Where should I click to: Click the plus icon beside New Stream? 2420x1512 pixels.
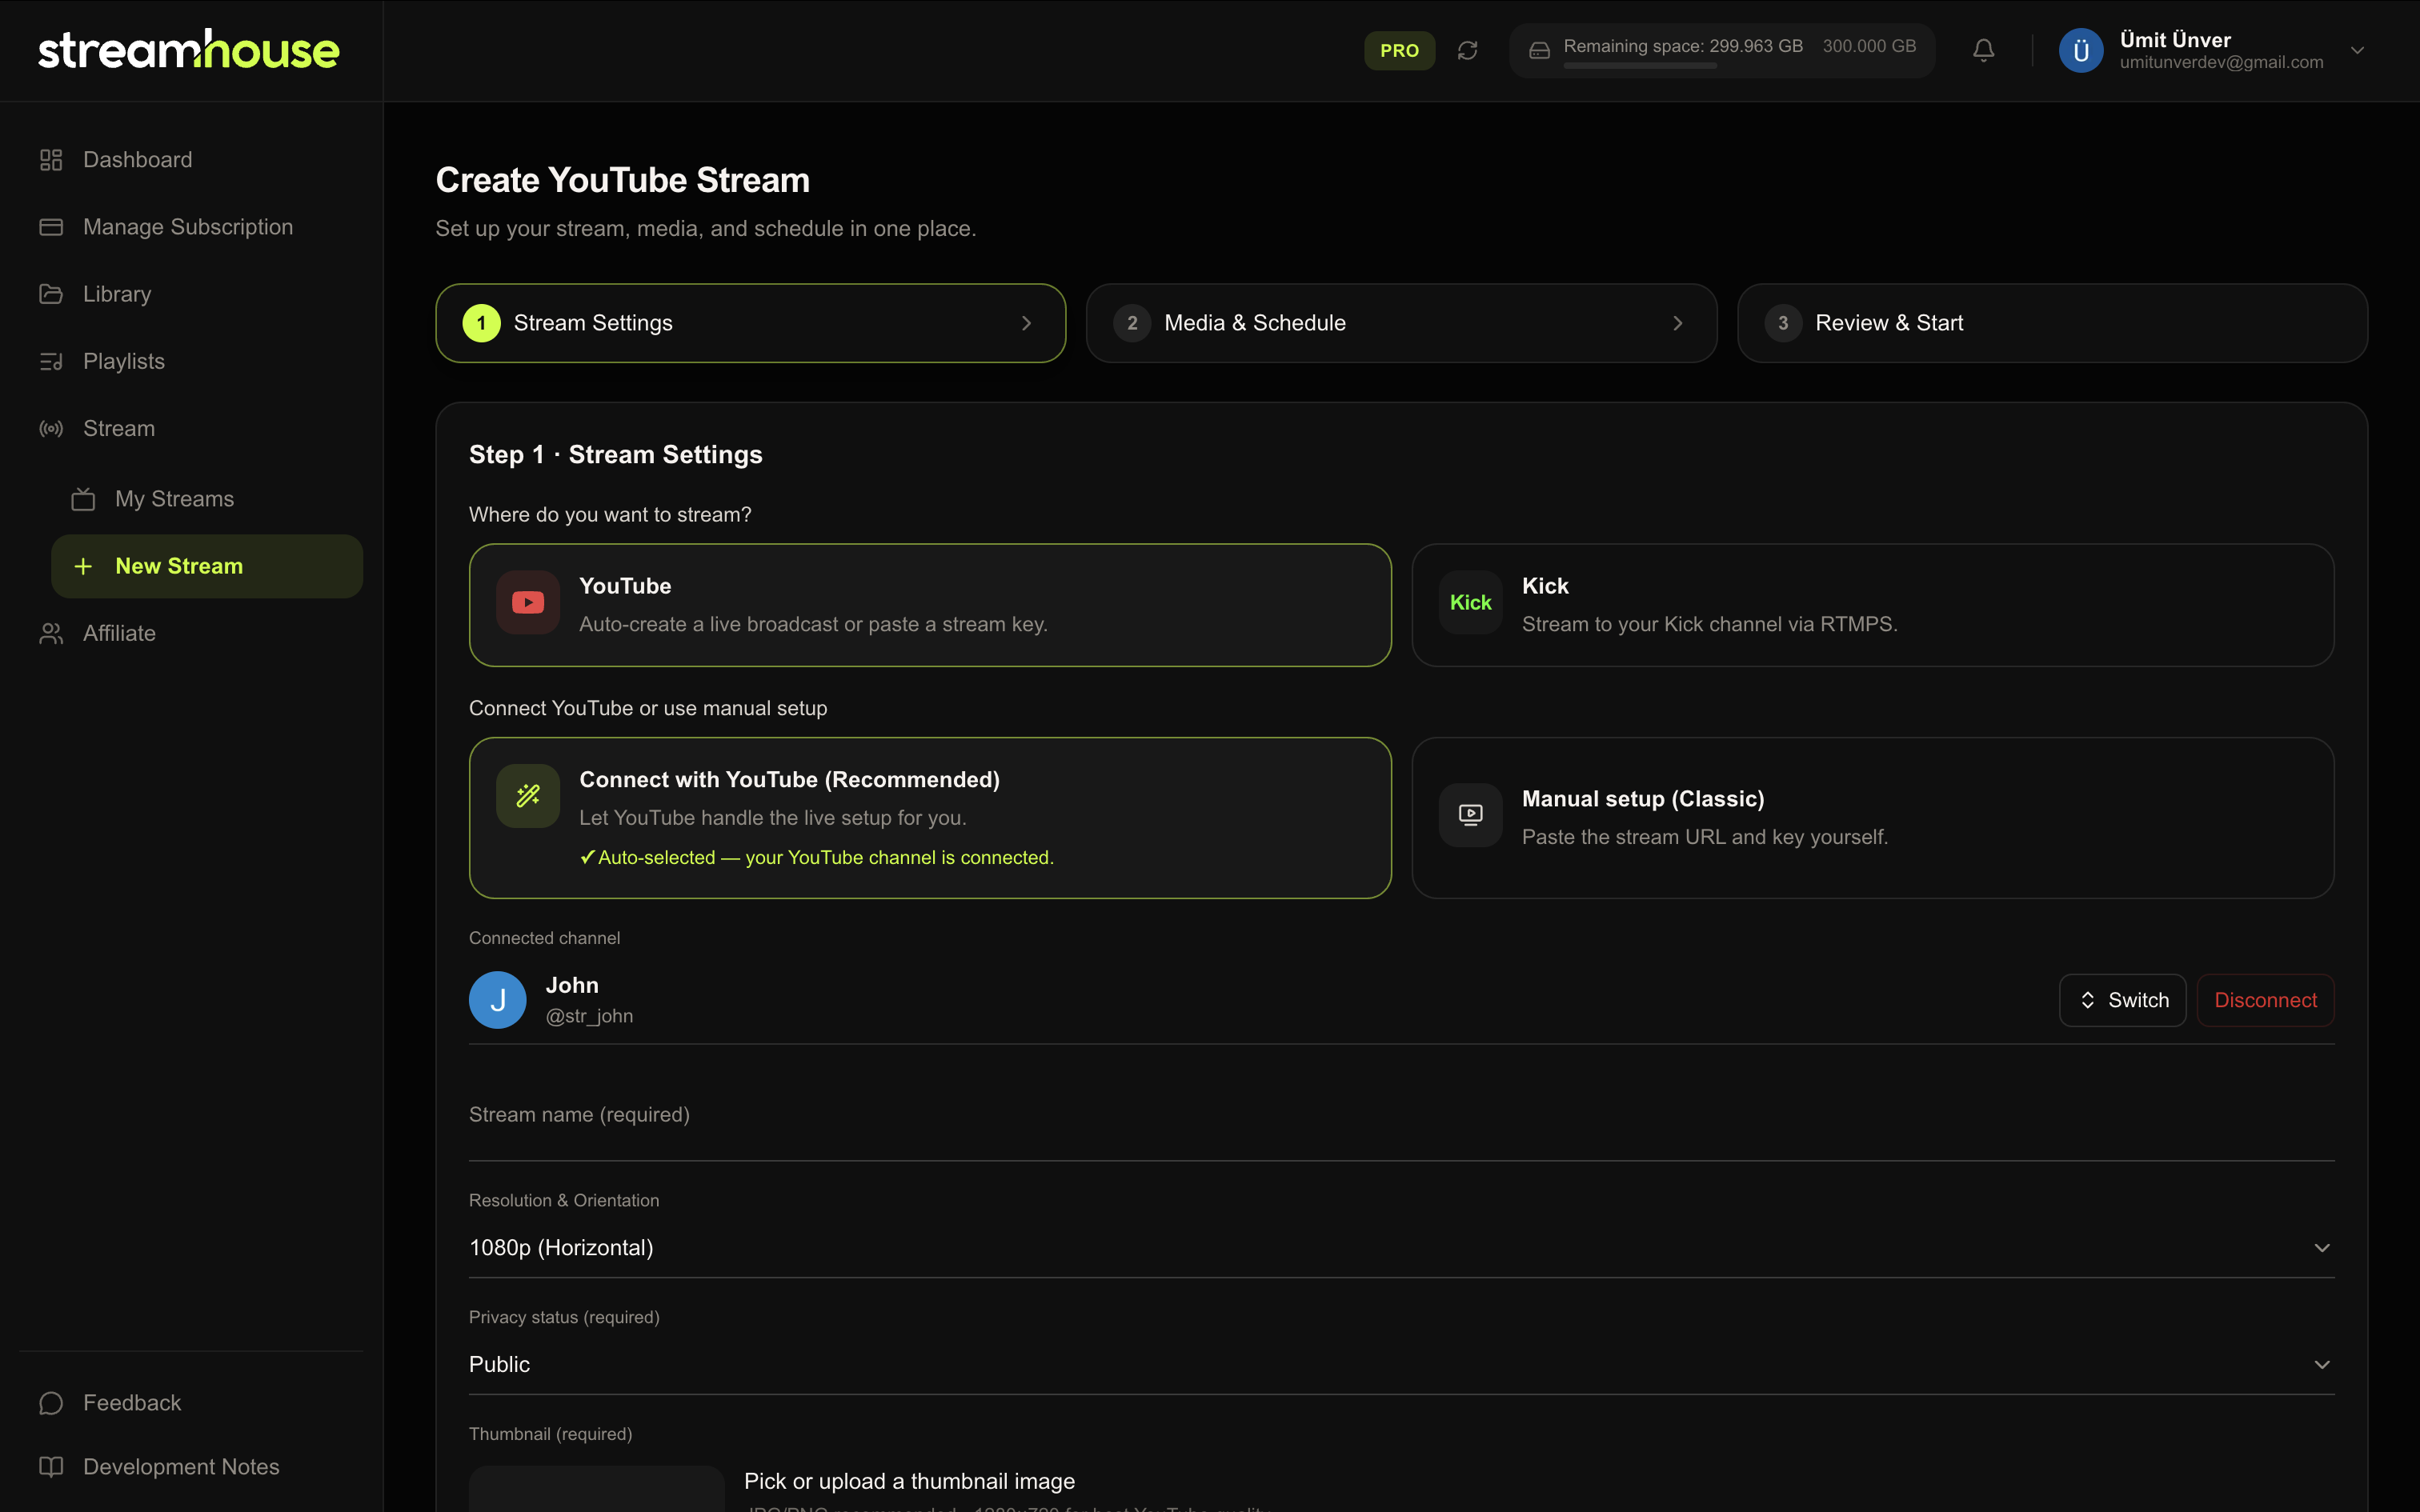[x=83, y=566]
